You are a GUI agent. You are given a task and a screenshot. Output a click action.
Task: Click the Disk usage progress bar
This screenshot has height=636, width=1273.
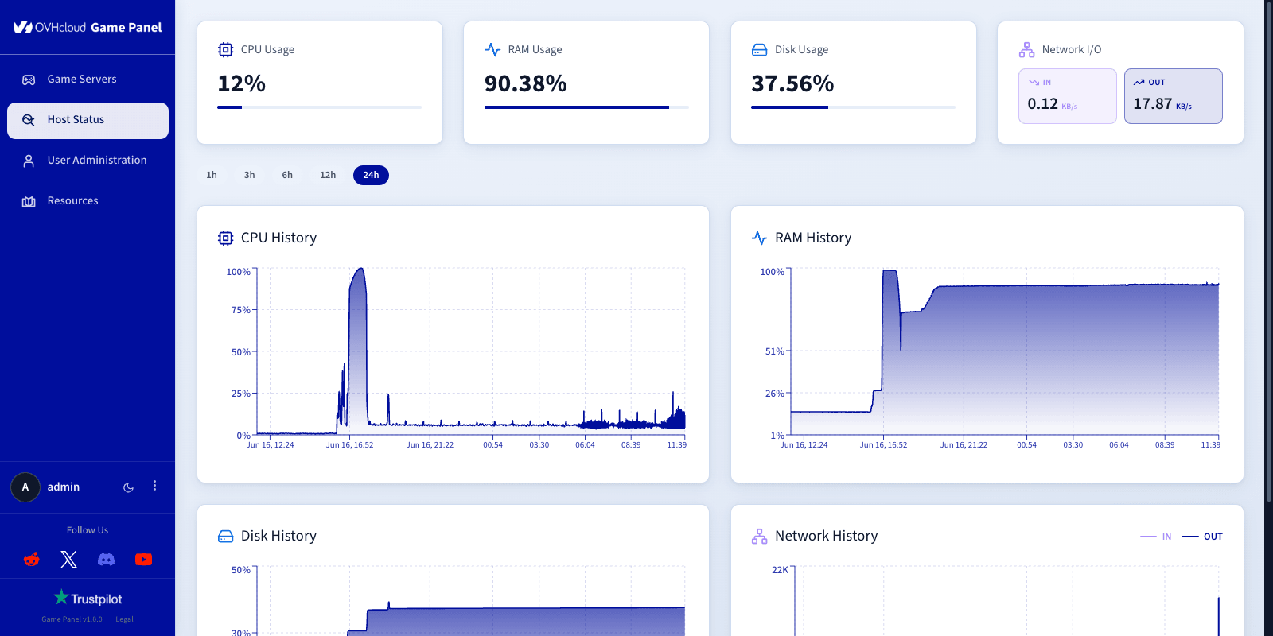pos(853,107)
